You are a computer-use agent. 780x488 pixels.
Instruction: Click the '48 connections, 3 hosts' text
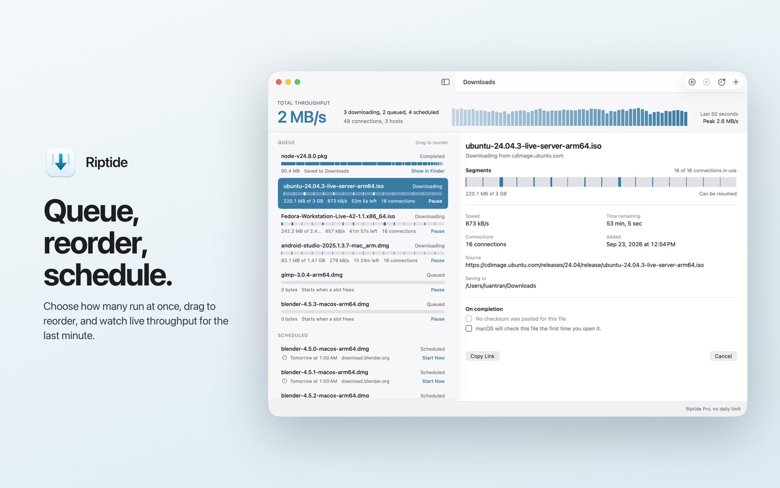pyautogui.click(x=373, y=121)
